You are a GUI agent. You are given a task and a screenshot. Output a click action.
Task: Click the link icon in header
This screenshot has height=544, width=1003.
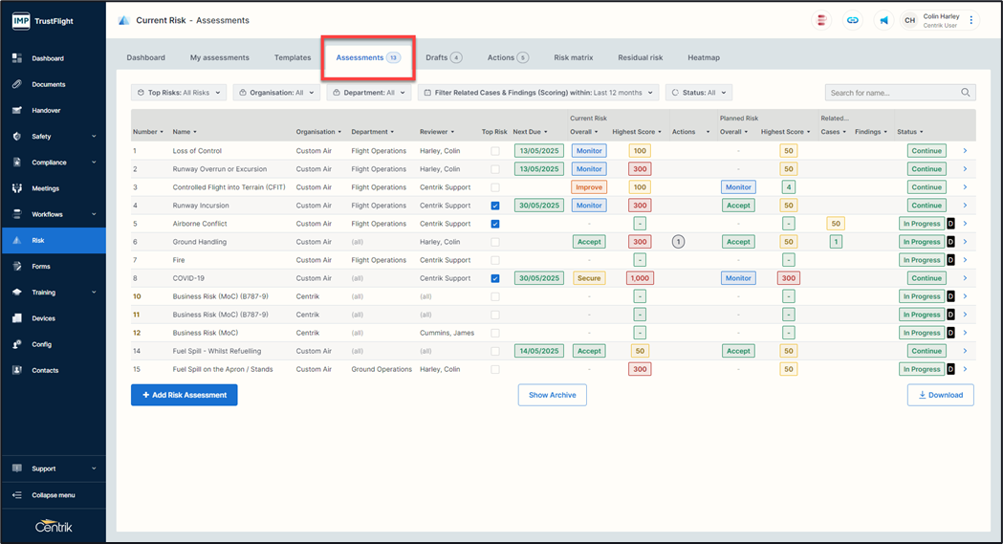tap(853, 20)
